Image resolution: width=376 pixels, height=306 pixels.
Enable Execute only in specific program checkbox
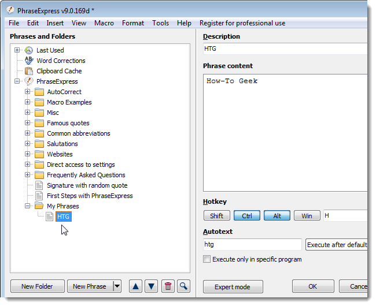[207, 259]
